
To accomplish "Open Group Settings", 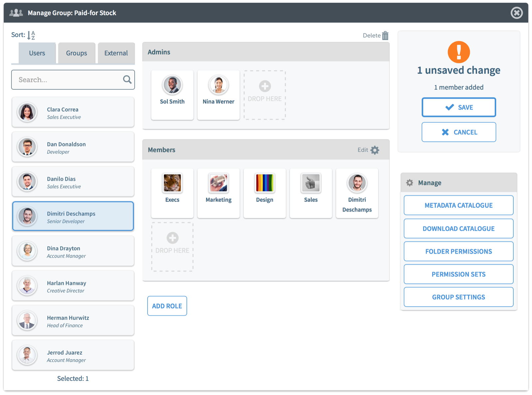I will tap(459, 297).
